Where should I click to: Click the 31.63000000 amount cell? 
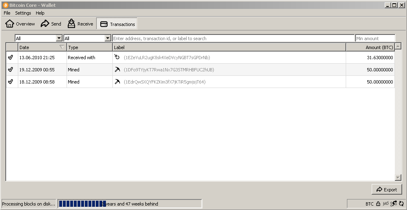[x=370, y=58]
